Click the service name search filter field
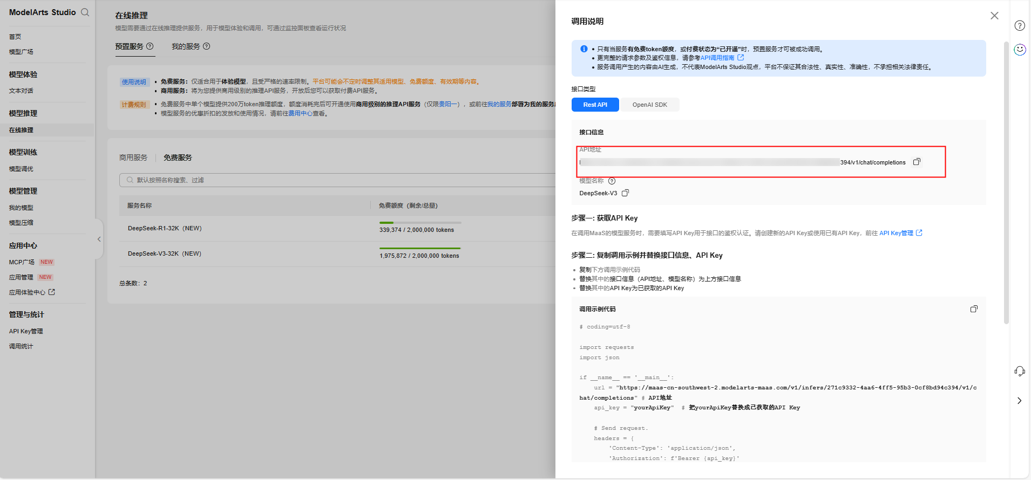 click(337, 180)
